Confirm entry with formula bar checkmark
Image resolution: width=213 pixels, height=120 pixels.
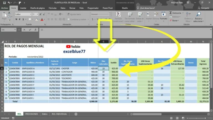coord(30,30)
